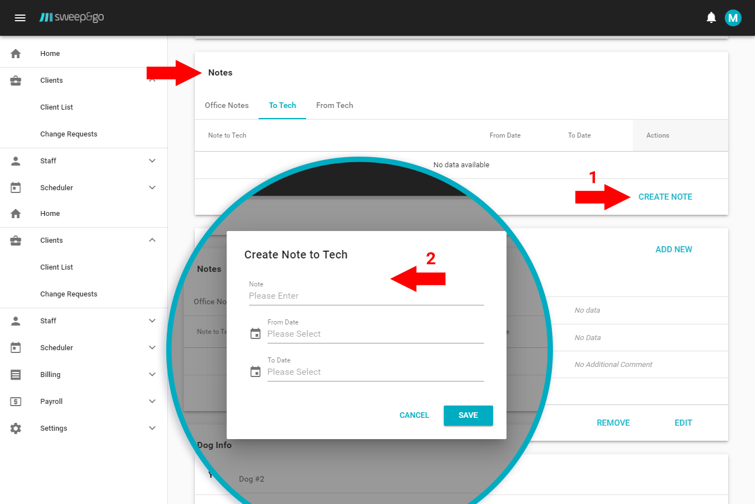Viewport: 755px width, 504px height.
Task: Click the Payroll dollar icon
Action: tap(16, 402)
